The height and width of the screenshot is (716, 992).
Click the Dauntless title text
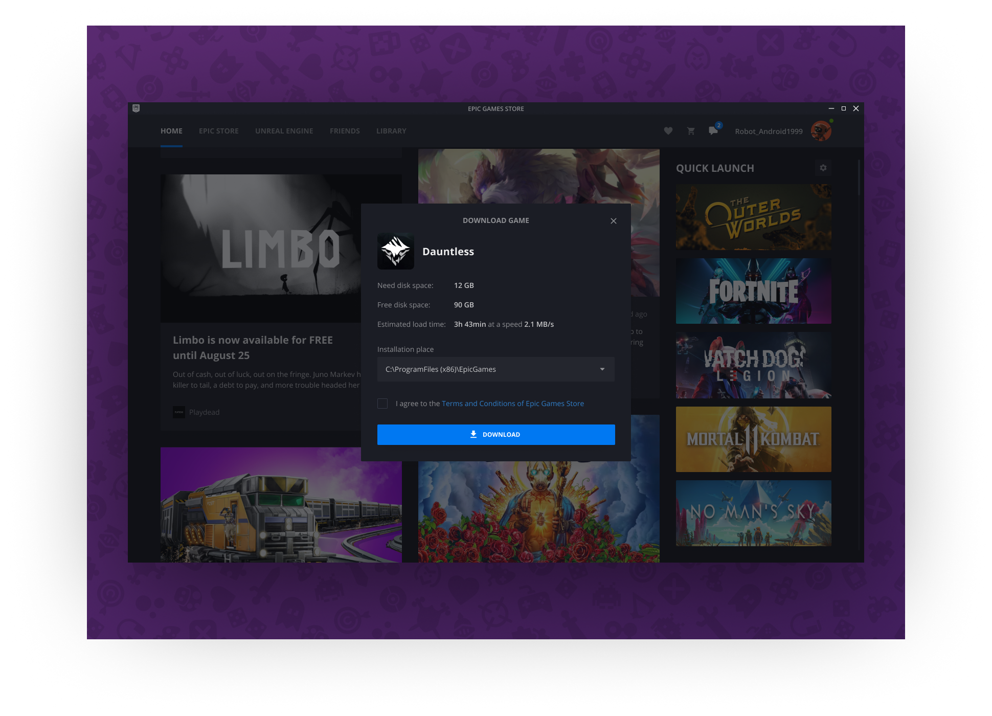tap(448, 252)
